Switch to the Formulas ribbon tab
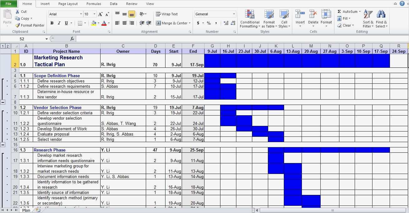Screen dimensions: 409x213 (93, 4)
